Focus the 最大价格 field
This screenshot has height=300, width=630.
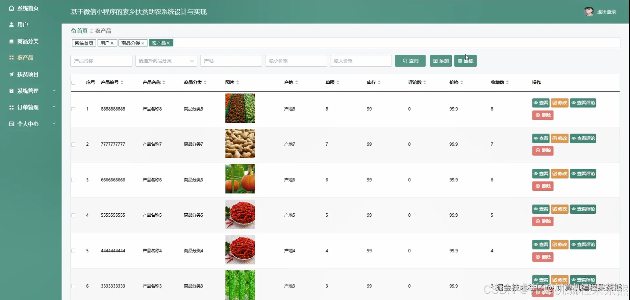point(361,61)
